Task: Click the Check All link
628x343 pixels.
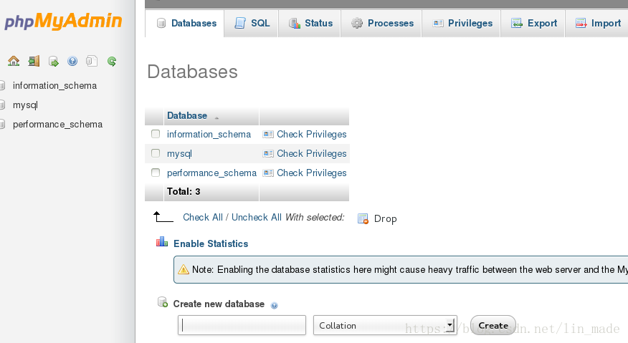Action: [x=203, y=217]
